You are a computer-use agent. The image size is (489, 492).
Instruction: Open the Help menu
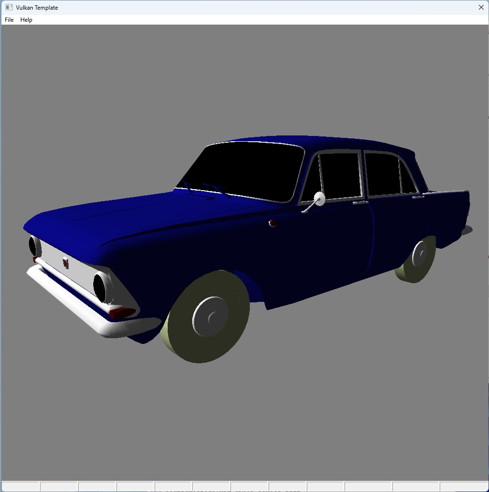tap(26, 20)
